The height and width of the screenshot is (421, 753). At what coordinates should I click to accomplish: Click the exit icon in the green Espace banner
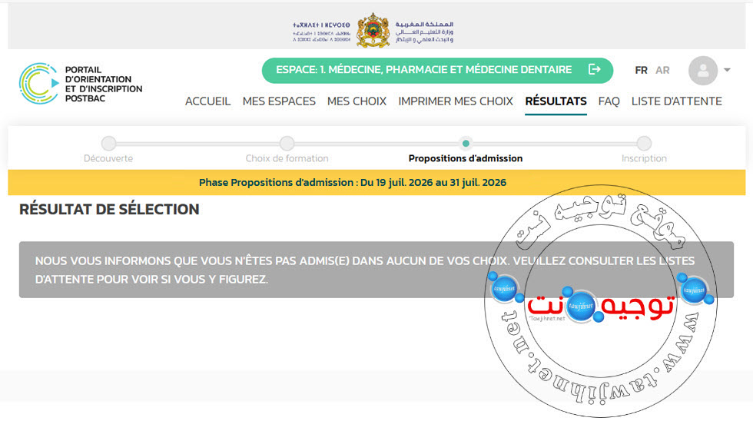click(x=595, y=70)
